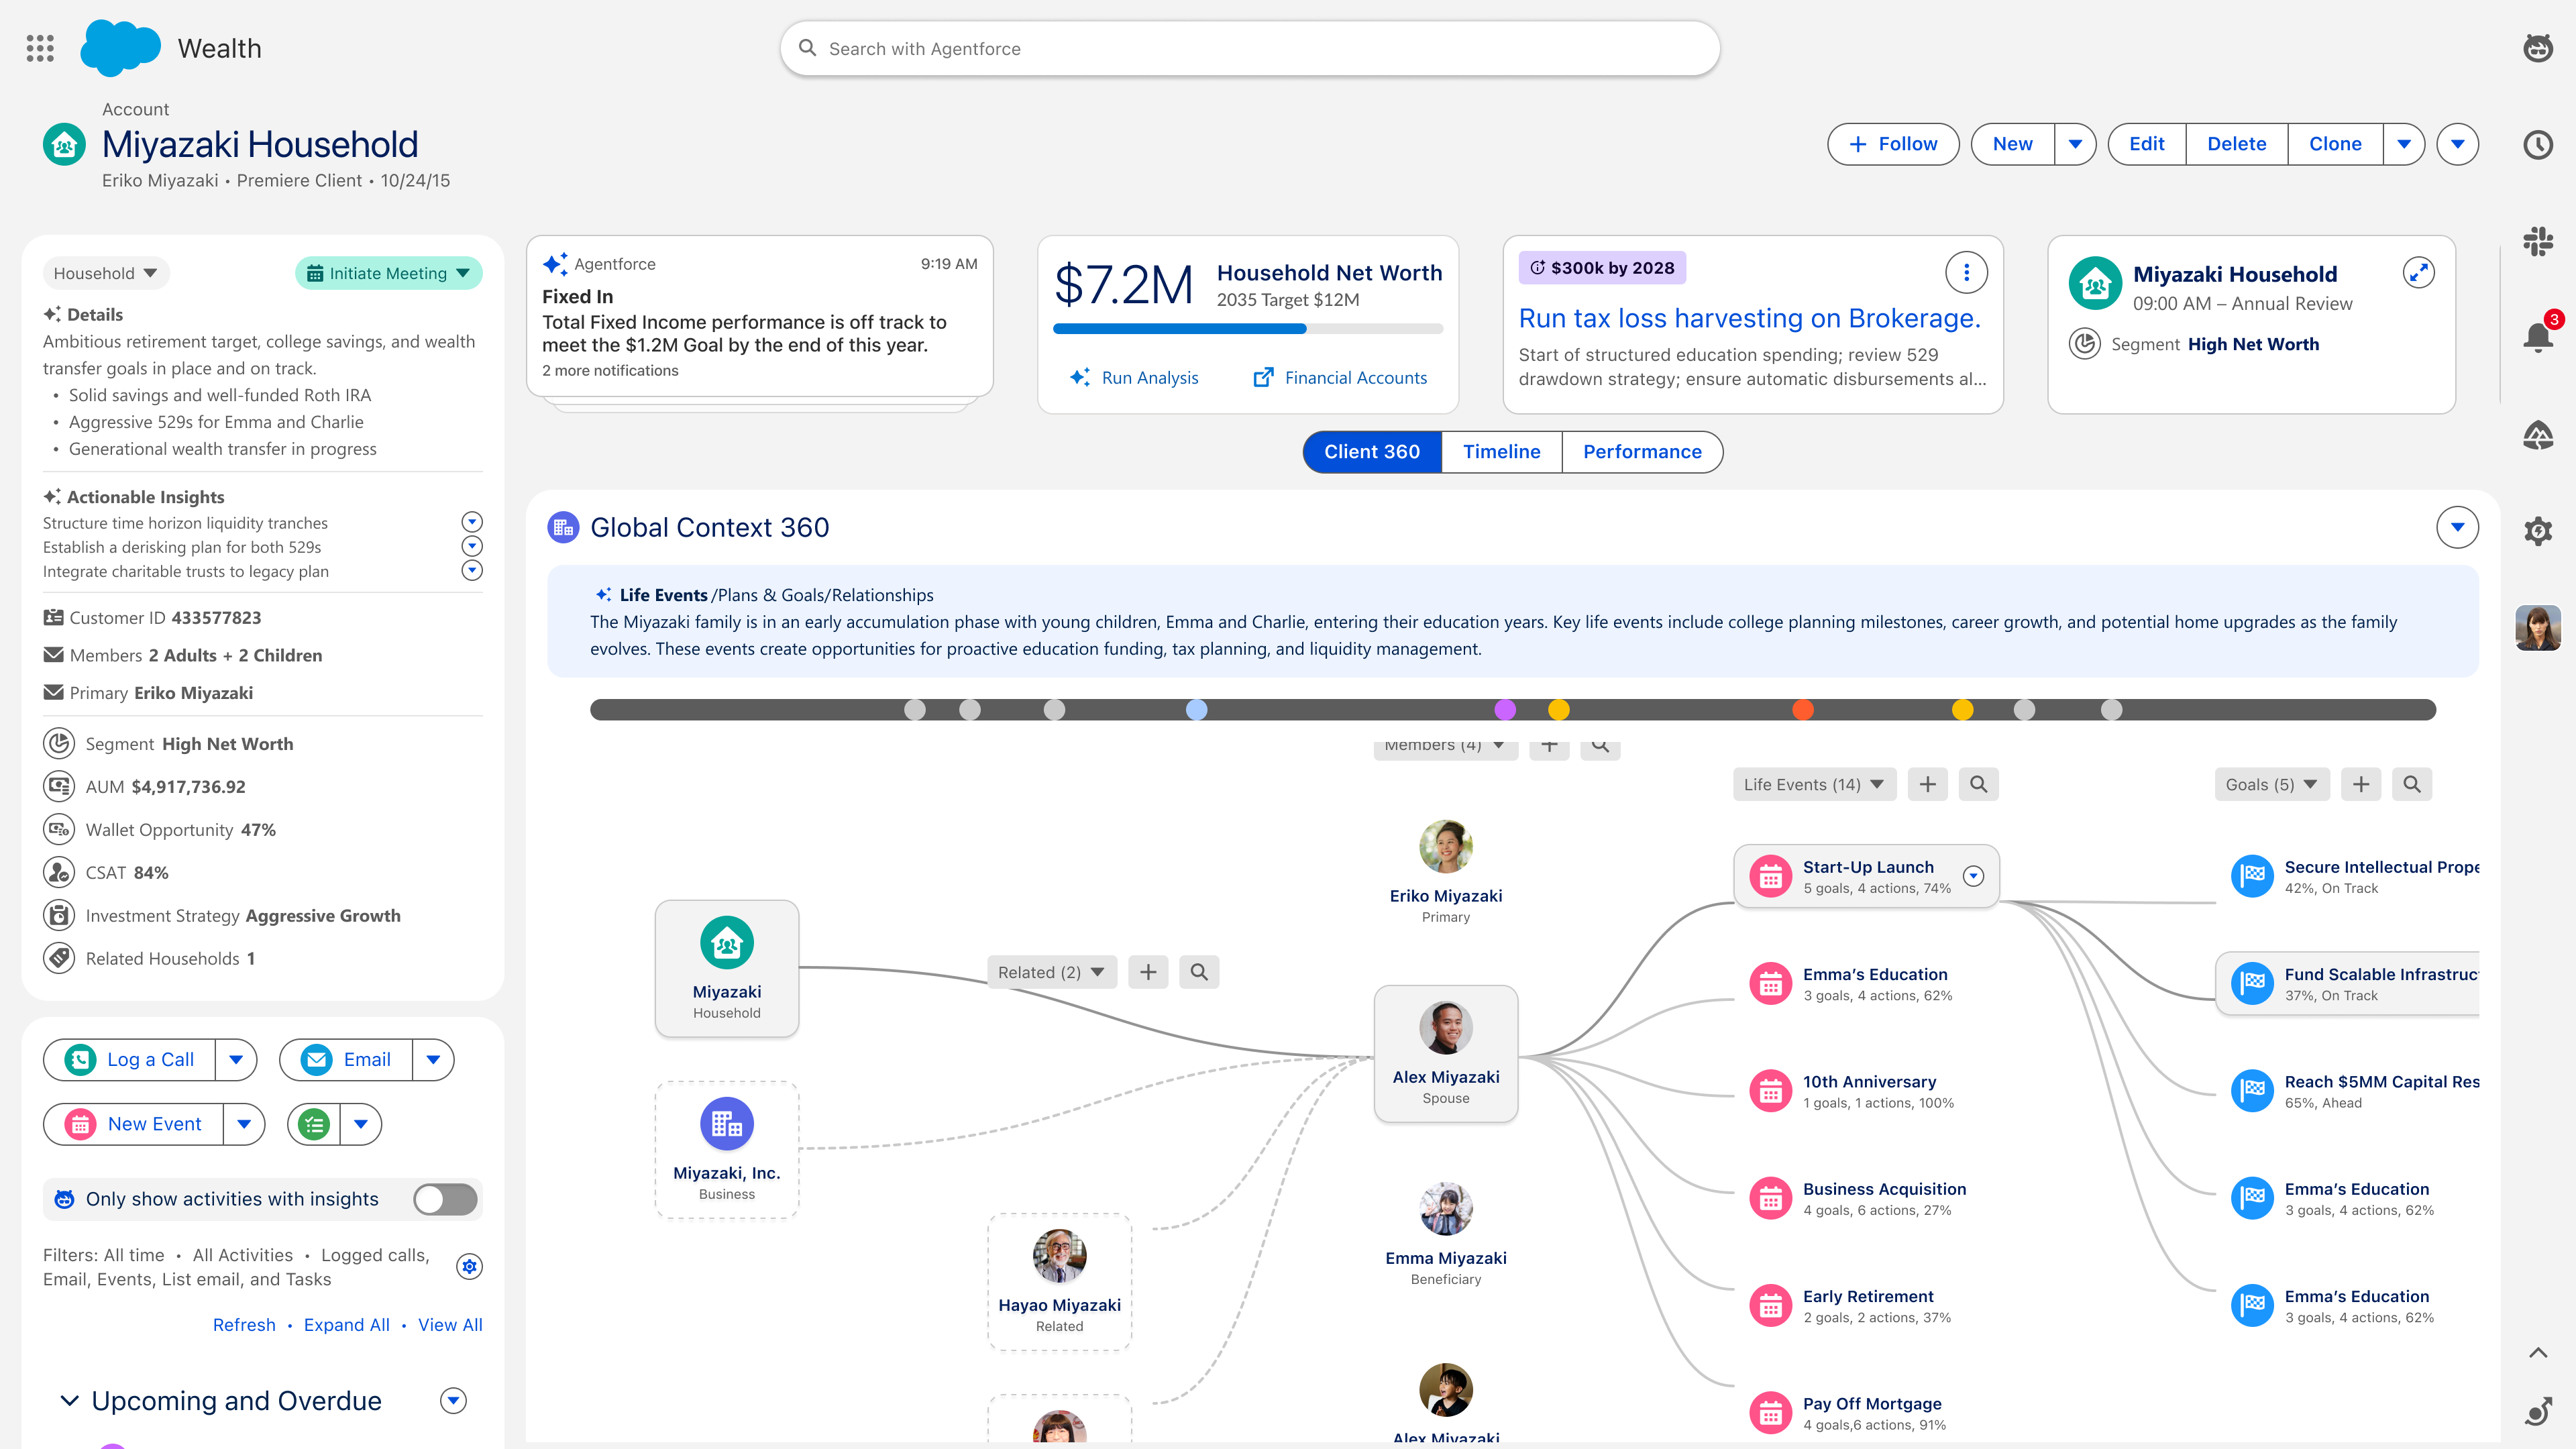Expand Establish a derisking plan insight

pos(472,546)
